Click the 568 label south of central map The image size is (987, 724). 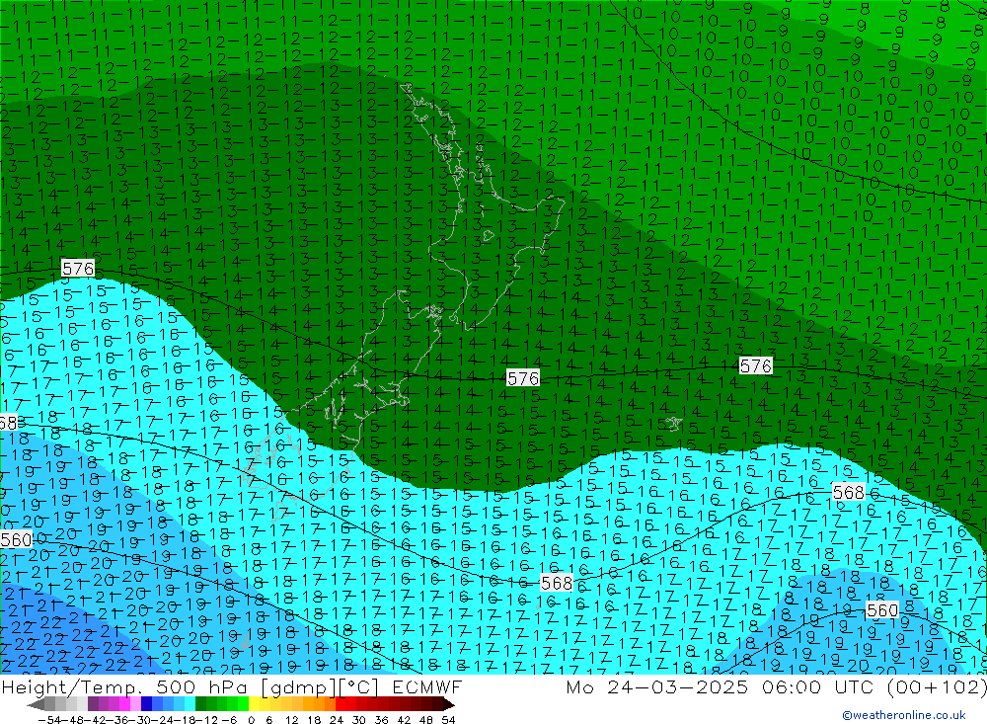(x=557, y=583)
